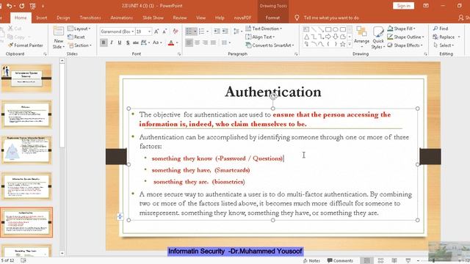Decrease list indent level
470x264 pixels.
[x=217, y=32]
